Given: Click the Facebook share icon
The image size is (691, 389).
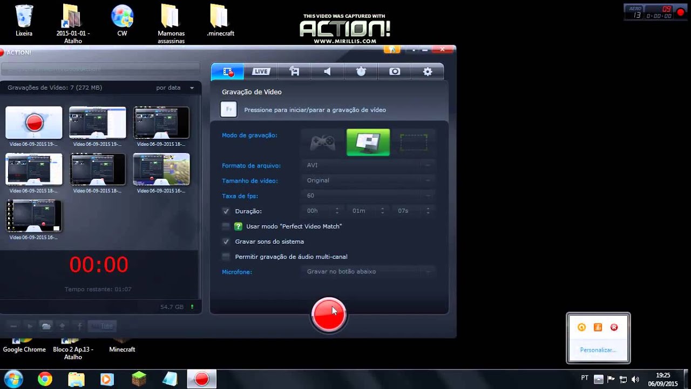Looking at the screenshot, I should [x=79, y=326].
